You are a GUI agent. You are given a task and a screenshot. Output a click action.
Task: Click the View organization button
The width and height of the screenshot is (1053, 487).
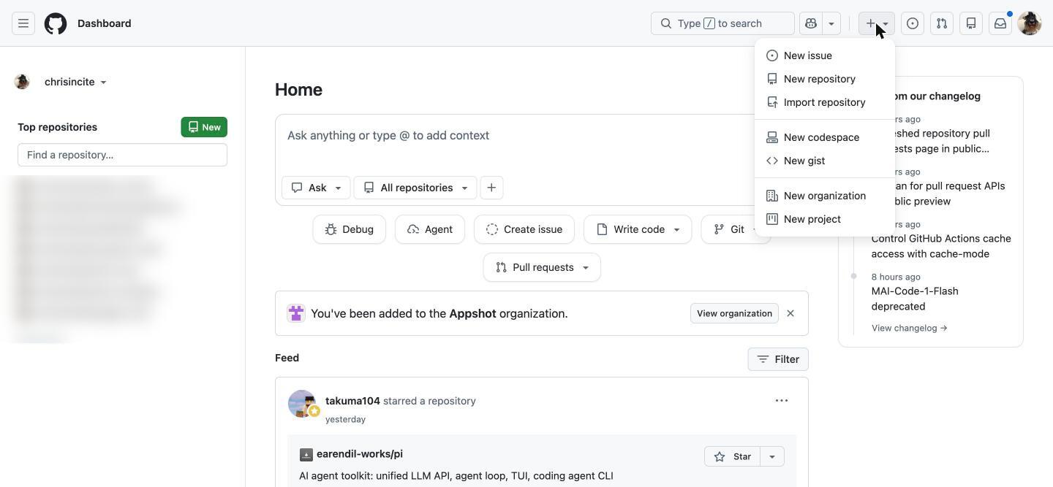click(734, 313)
